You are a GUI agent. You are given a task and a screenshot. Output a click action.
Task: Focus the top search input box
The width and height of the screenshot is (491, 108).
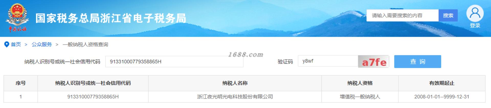pyautogui.click(x=403, y=15)
